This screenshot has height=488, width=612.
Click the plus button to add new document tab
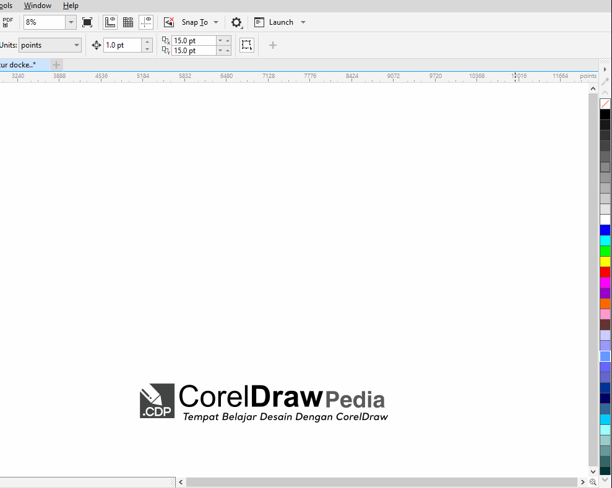(x=56, y=64)
